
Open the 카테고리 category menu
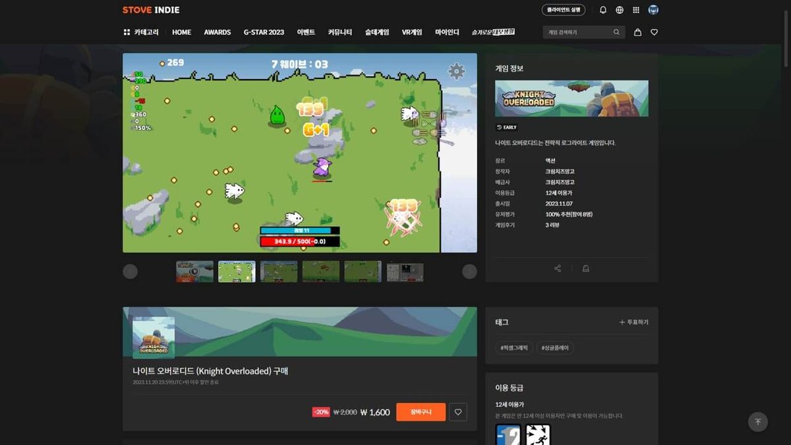point(141,32)
